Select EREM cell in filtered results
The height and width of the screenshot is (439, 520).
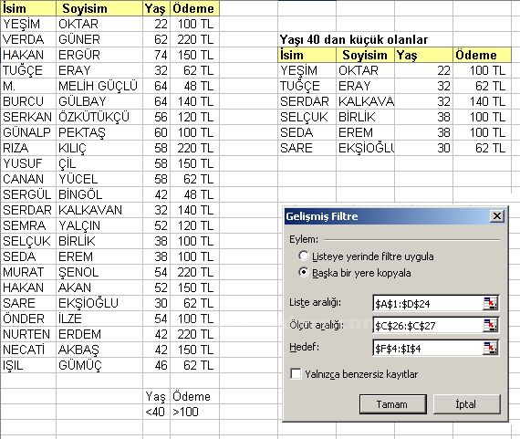pos(365,132)
